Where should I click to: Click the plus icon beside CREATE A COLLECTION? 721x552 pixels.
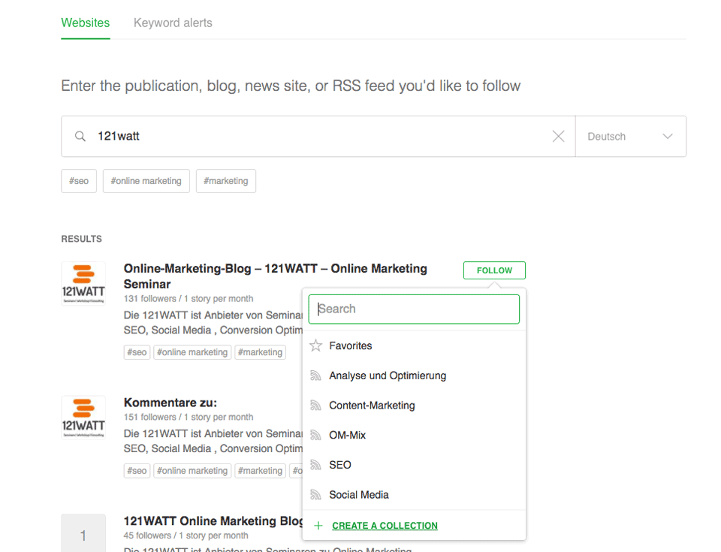318,525
